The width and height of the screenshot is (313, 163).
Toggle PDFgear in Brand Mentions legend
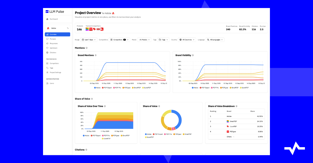127,88
